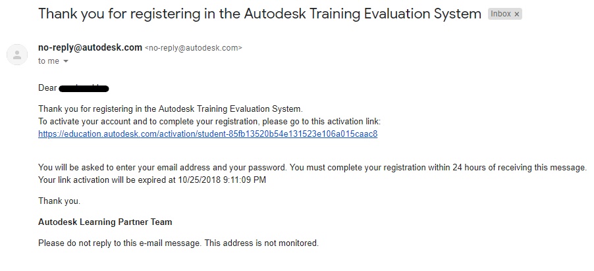Click the Inbox label chip

(x=500, y=14)
